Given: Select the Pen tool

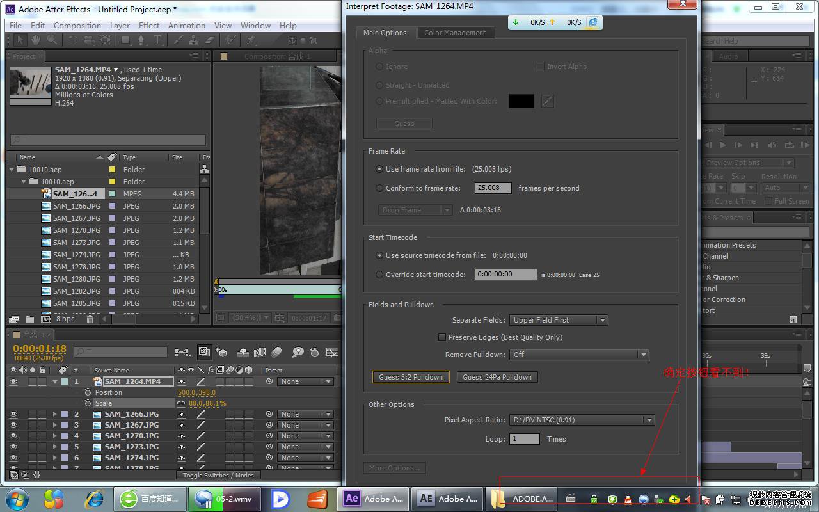Looking at the screenshot, I should [142, 40].
